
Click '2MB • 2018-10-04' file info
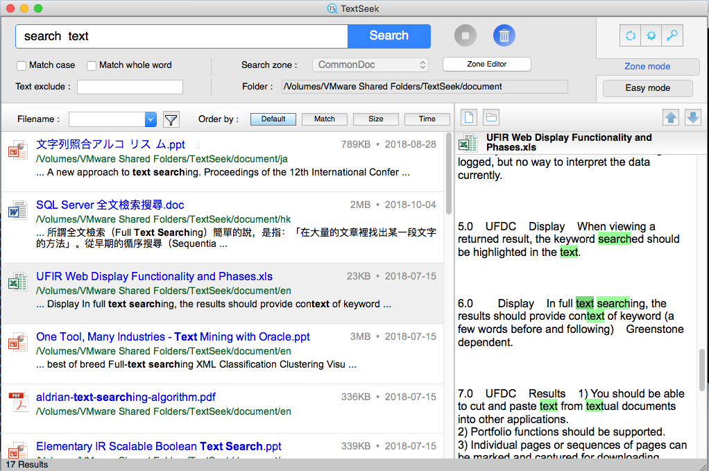(393, 205)
